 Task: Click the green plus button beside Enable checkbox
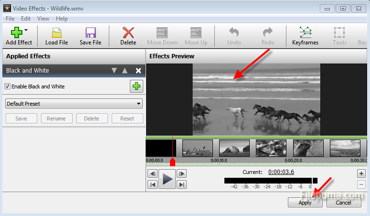pos(137,86)
